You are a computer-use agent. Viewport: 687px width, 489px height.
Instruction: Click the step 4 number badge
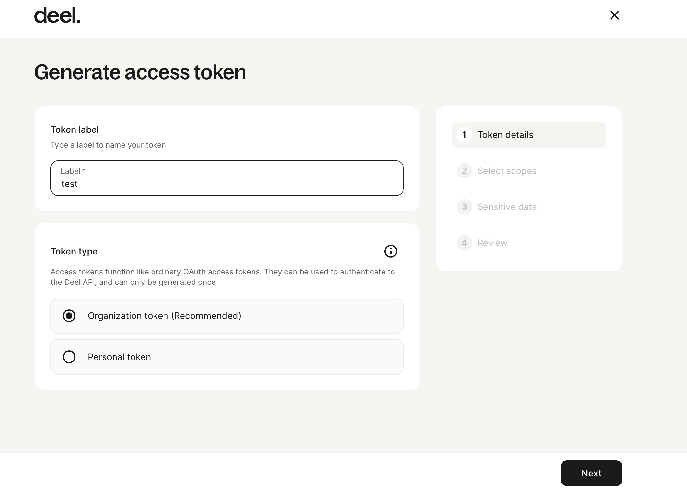[464, 243]
